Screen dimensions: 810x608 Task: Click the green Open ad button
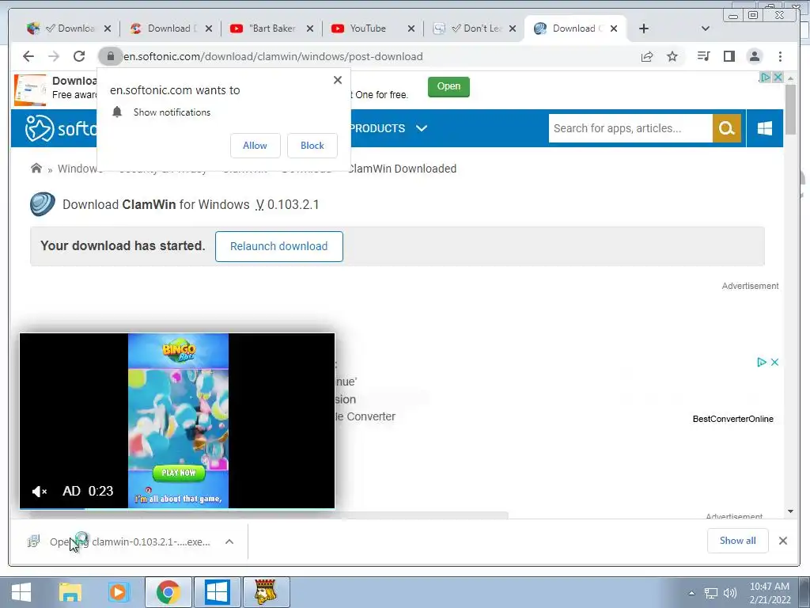(449, 86)
